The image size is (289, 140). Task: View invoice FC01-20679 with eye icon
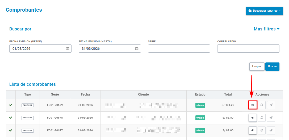pyautogui.click(x=253, y=105)
